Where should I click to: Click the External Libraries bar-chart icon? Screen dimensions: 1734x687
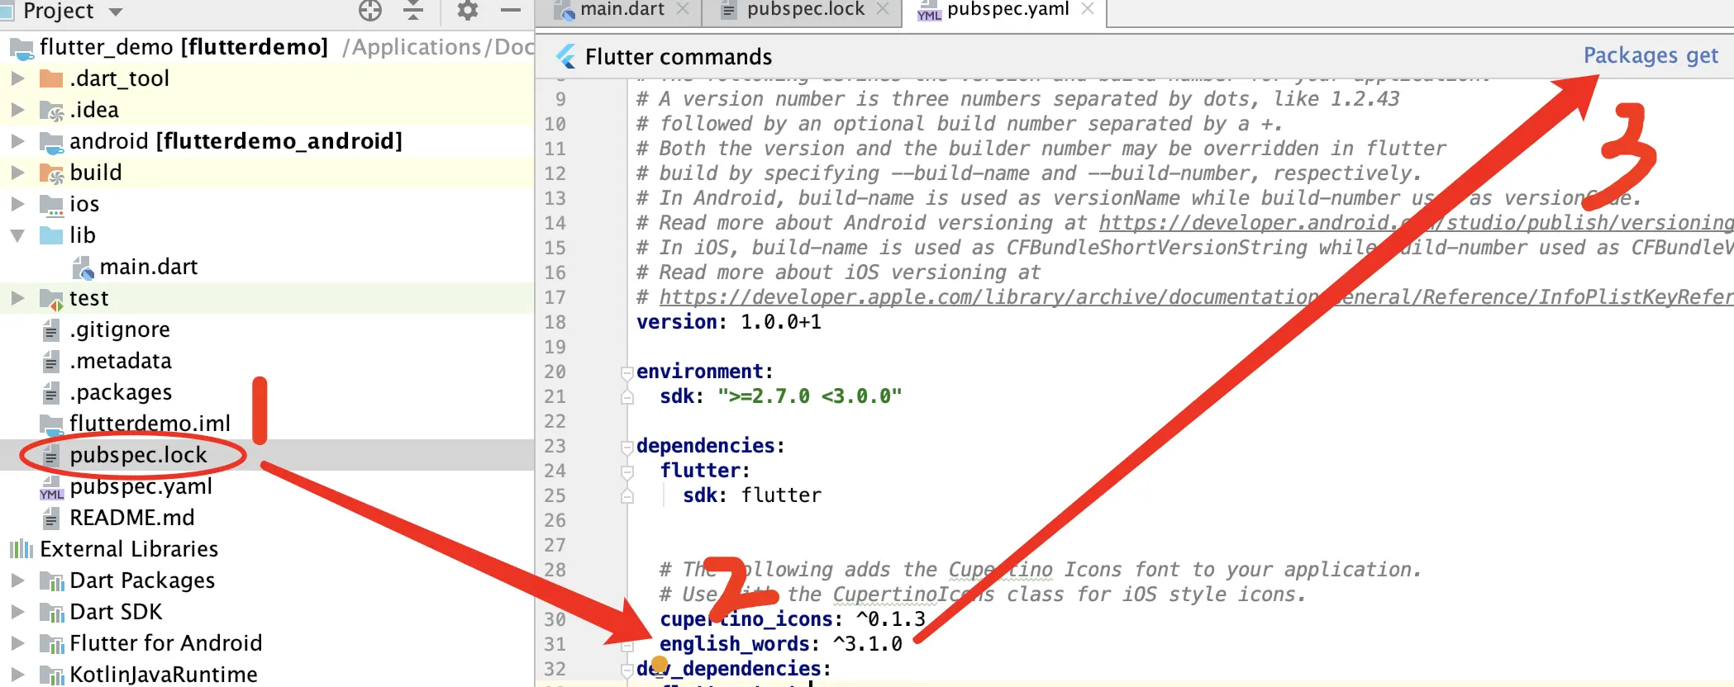(21, 549)
